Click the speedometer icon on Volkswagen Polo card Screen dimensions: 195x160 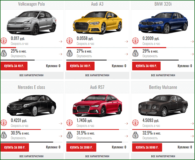point(4,41)
